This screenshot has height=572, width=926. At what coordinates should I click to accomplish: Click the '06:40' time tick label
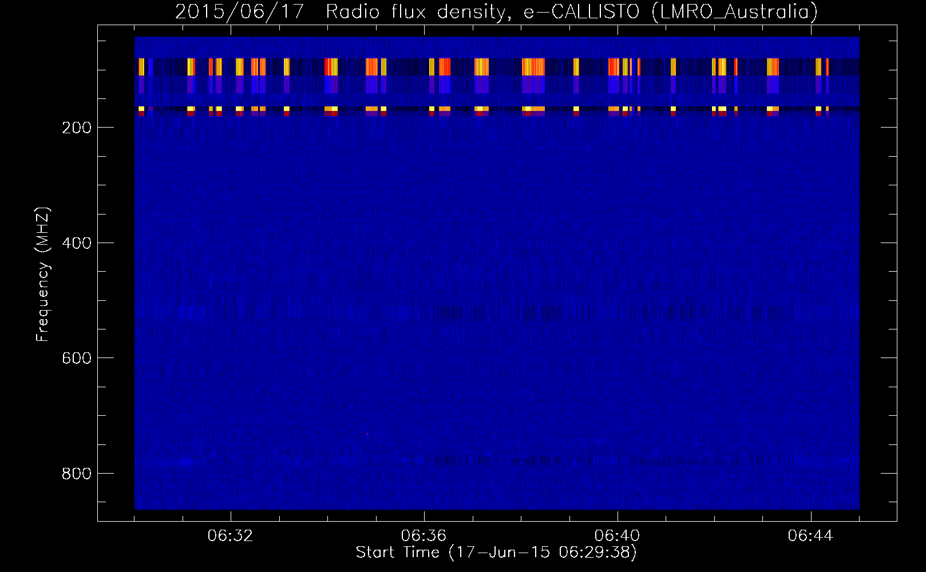[618, 536]
